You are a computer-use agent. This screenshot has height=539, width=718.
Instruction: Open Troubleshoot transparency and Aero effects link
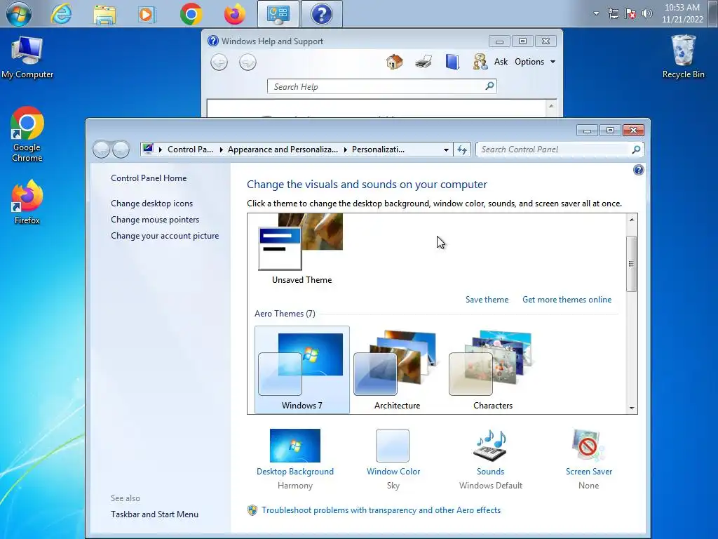tap(381, 510)
